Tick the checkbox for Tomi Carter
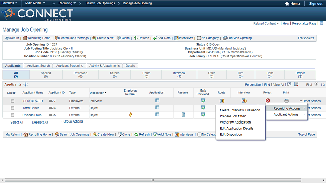 pyautogui.click(x=12, y=108)
